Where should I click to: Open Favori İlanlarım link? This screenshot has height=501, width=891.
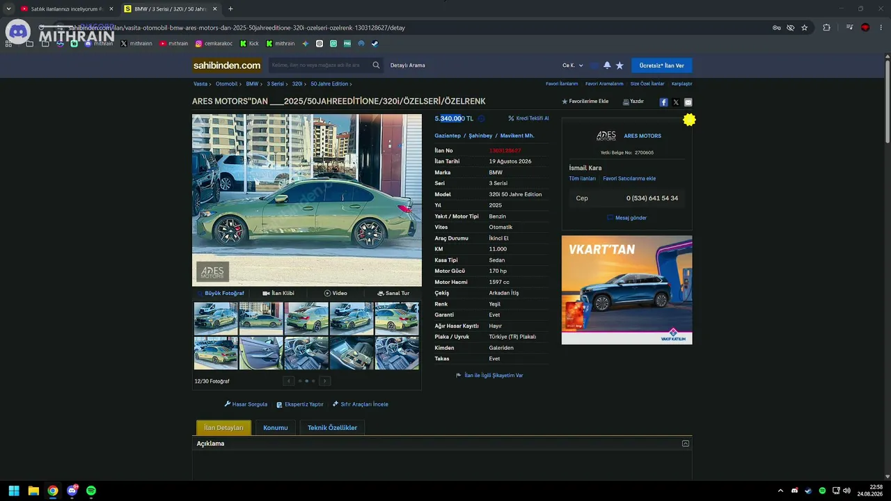(562, 84)
